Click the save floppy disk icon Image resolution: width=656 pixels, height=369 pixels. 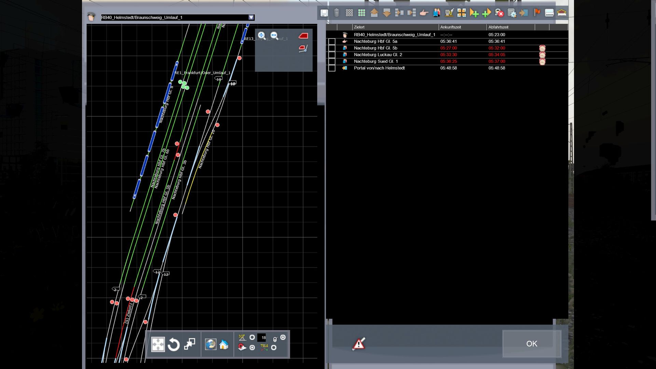[324, 13]
